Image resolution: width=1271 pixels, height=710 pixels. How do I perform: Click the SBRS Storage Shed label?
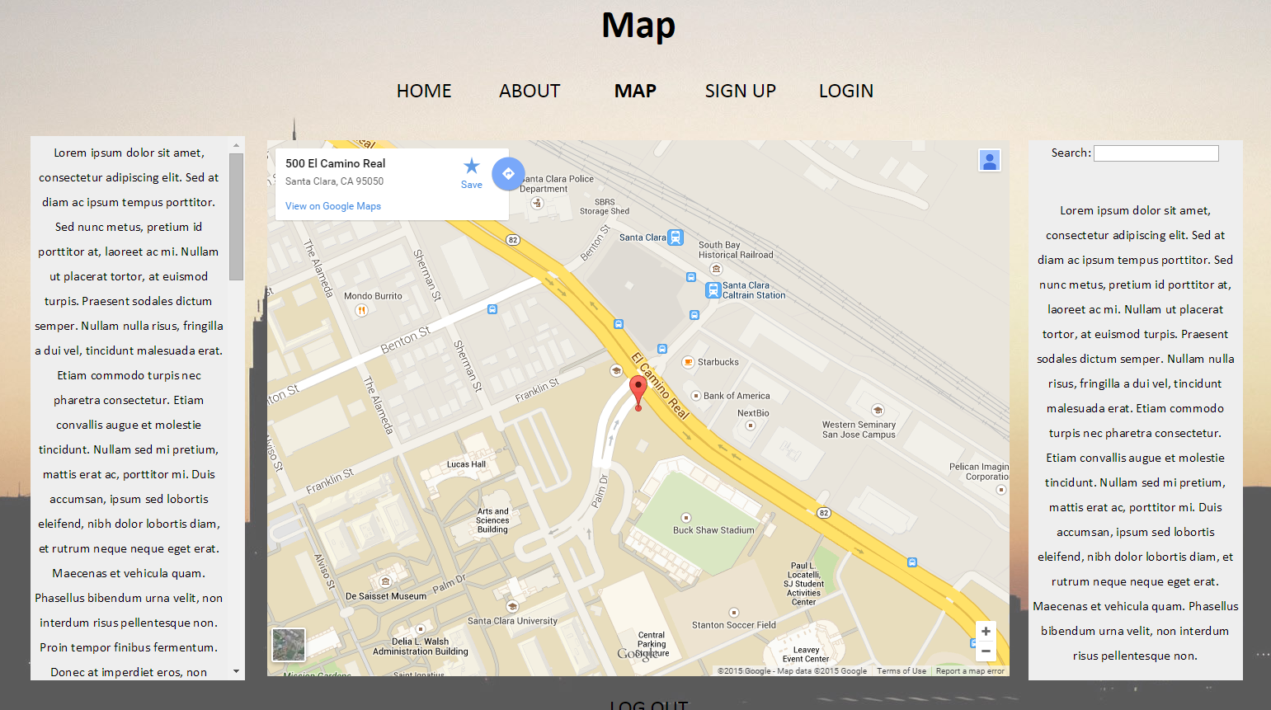point(605,206)
